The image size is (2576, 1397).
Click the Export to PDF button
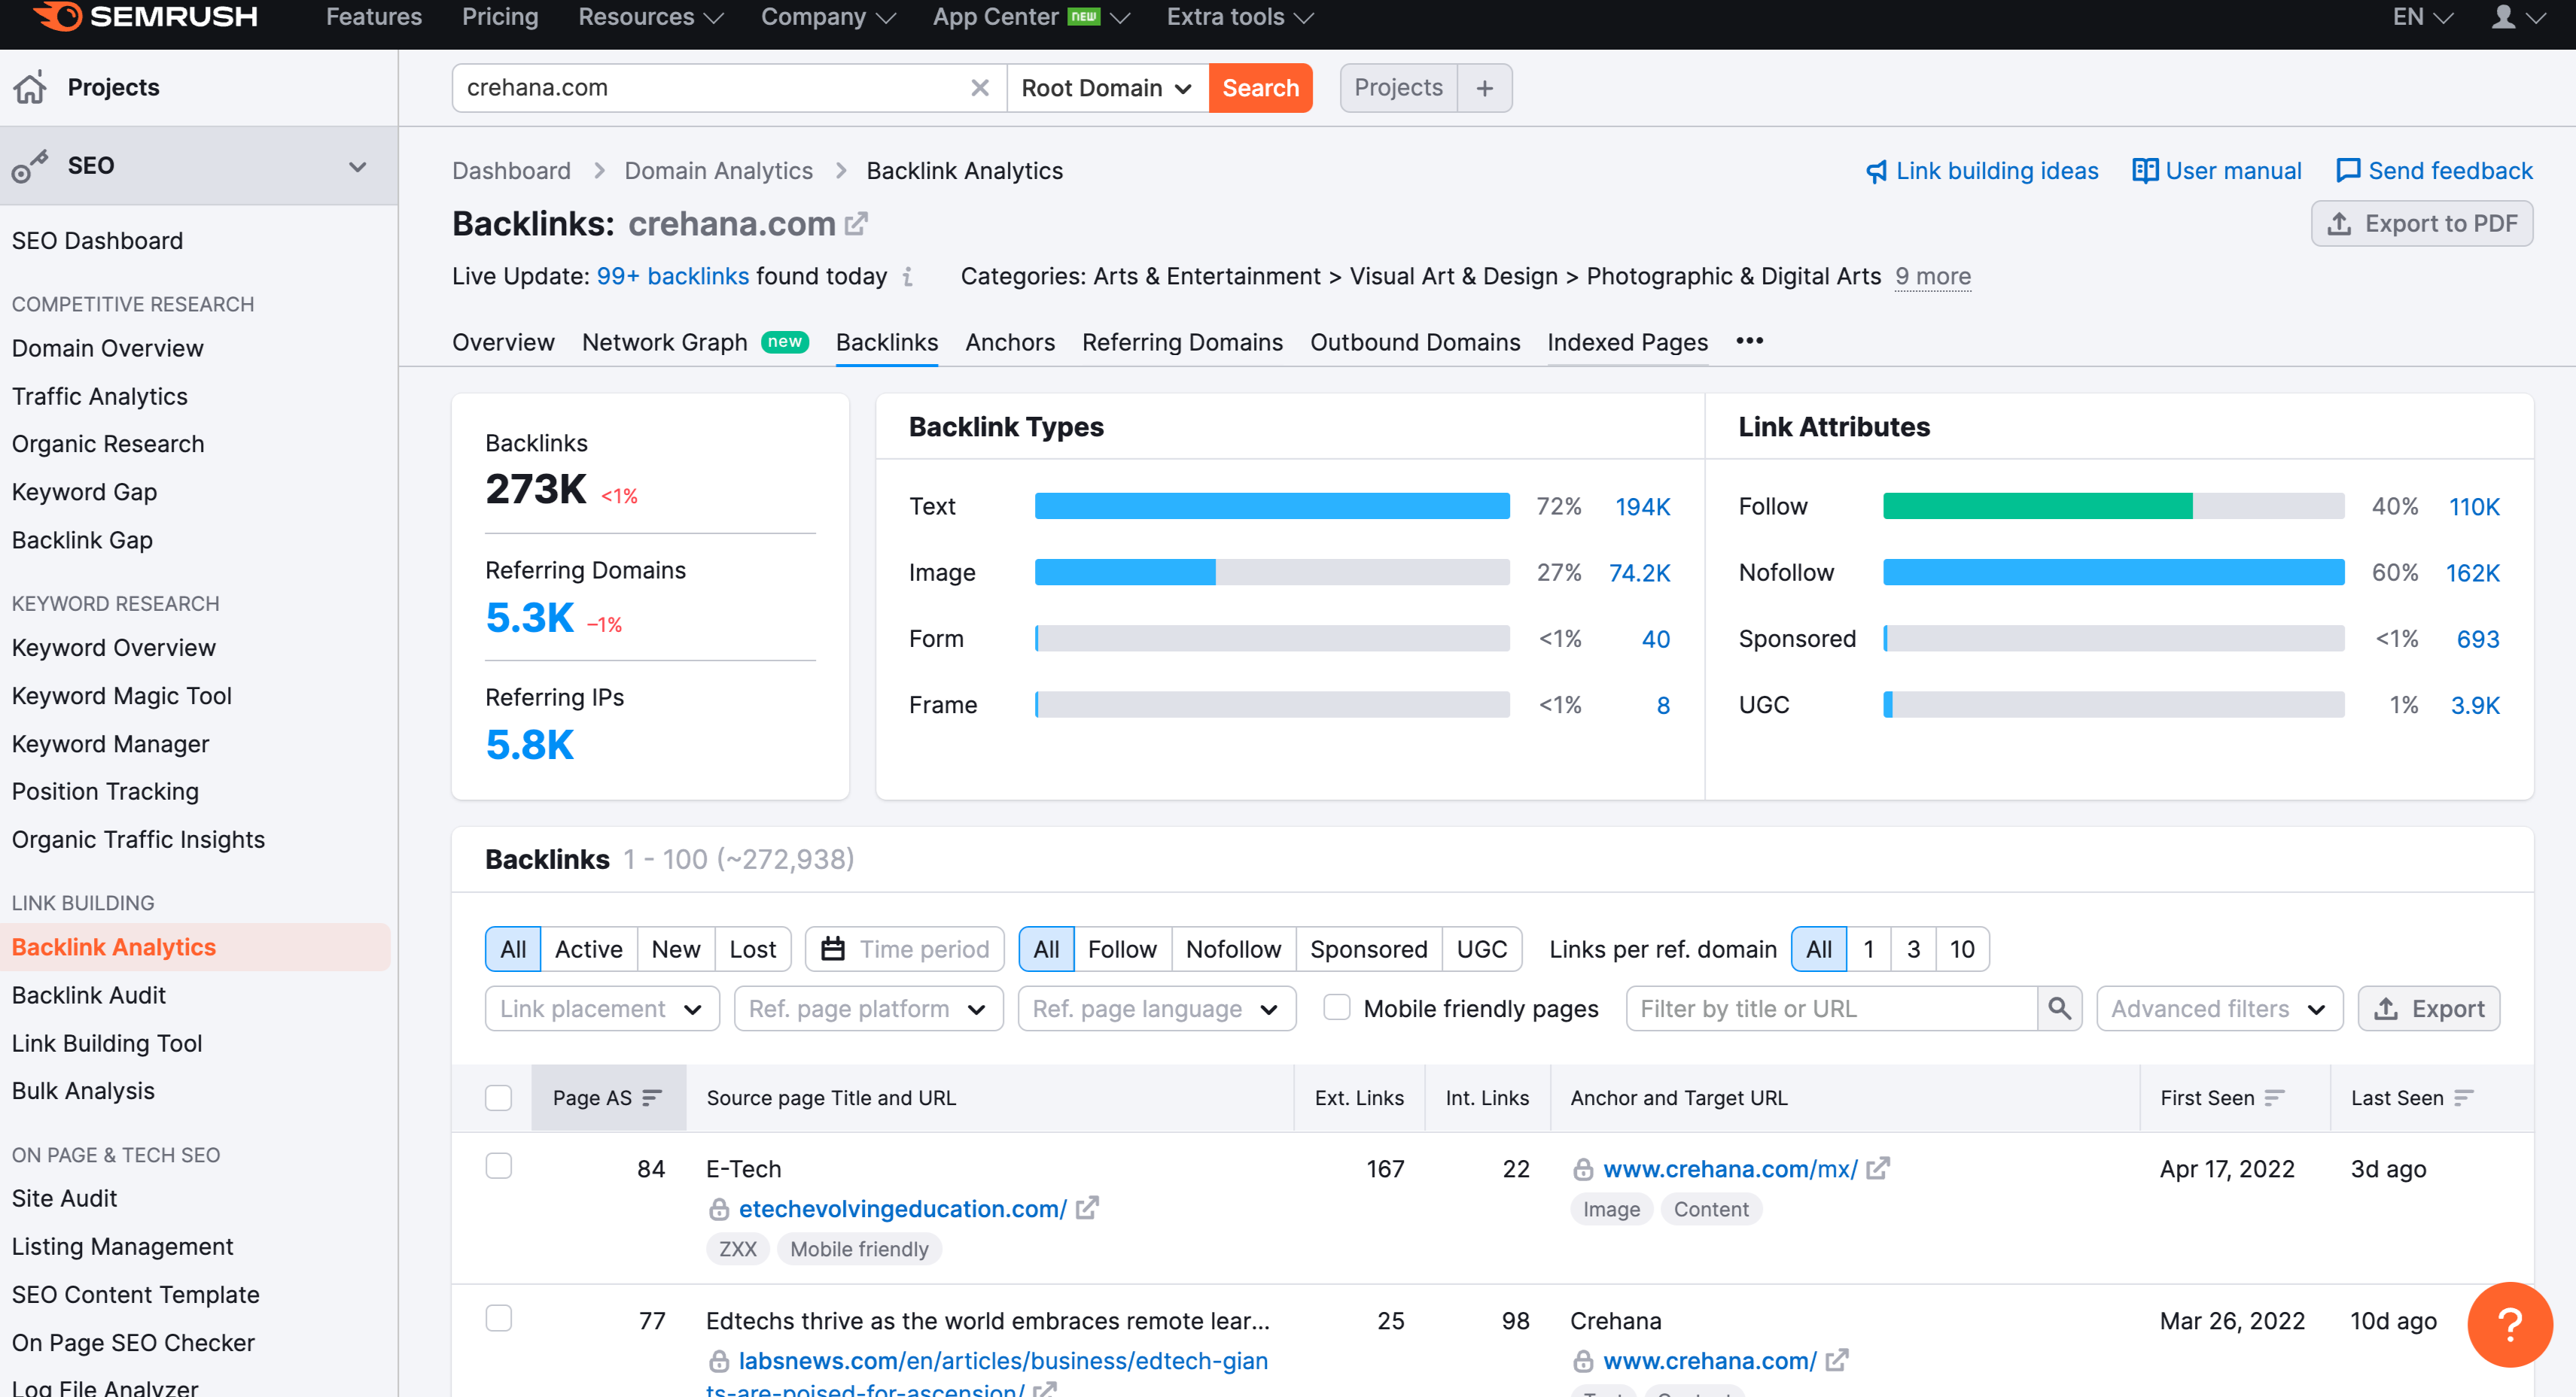pyautogui.click(x=2421, y=223)
